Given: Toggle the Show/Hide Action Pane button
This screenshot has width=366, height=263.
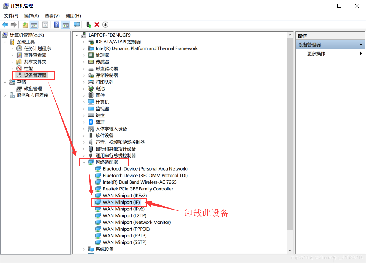Looking at the screenshot, I should (65, 25).
